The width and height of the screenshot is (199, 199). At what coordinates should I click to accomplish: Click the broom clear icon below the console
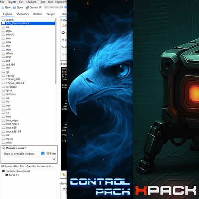[x=64, y=175]
